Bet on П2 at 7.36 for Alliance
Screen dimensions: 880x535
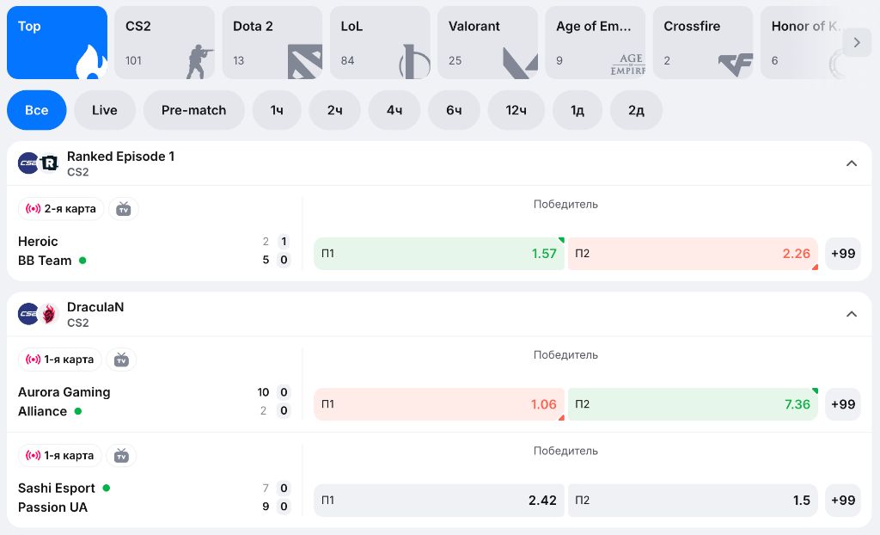point(693,404)
